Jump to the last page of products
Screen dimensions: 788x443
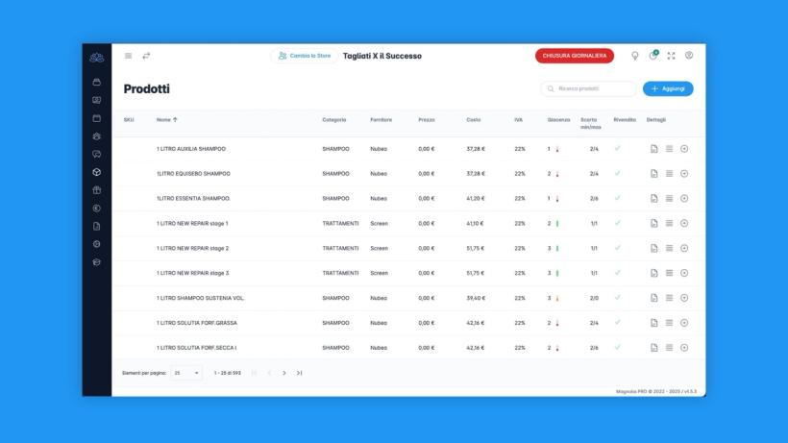pos(299,373)
